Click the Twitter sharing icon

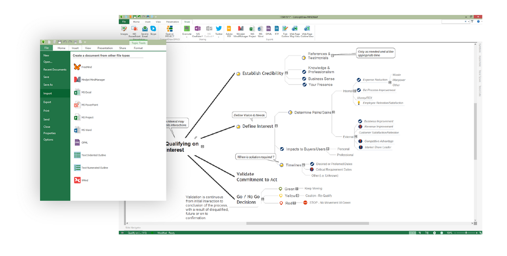coord(219,28)
